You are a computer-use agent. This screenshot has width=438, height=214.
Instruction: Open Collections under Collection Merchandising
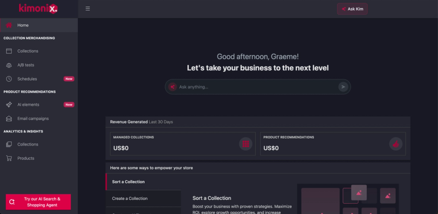click(39, 51)
